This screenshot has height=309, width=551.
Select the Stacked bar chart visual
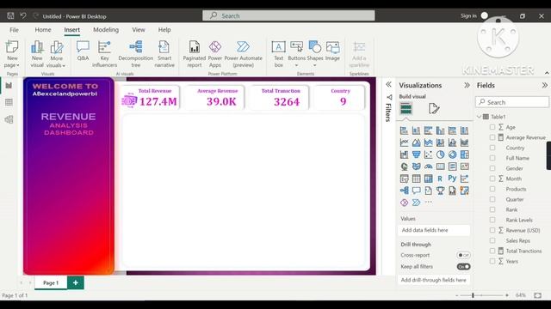pyautogui.click(x=404, y=130)
